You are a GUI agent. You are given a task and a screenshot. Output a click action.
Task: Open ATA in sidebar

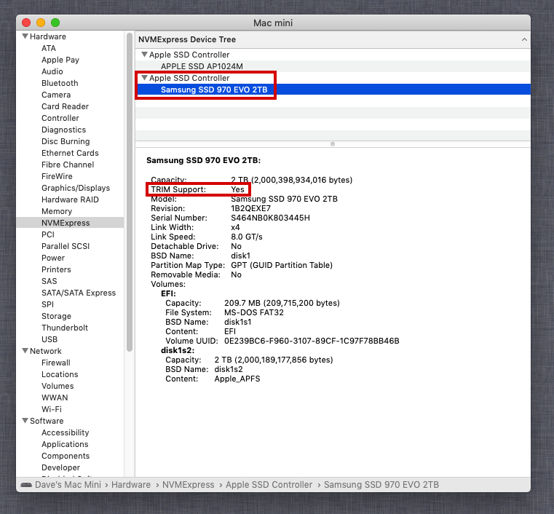pos(48,48)
